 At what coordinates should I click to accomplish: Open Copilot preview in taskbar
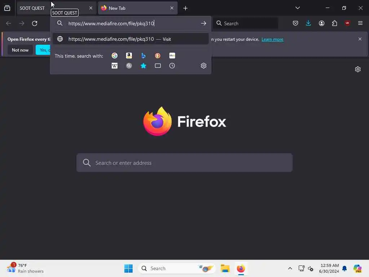pos(357,268)
